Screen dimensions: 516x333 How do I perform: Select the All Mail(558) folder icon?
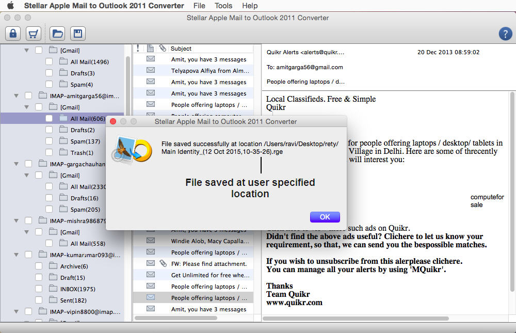click(63, 243)
